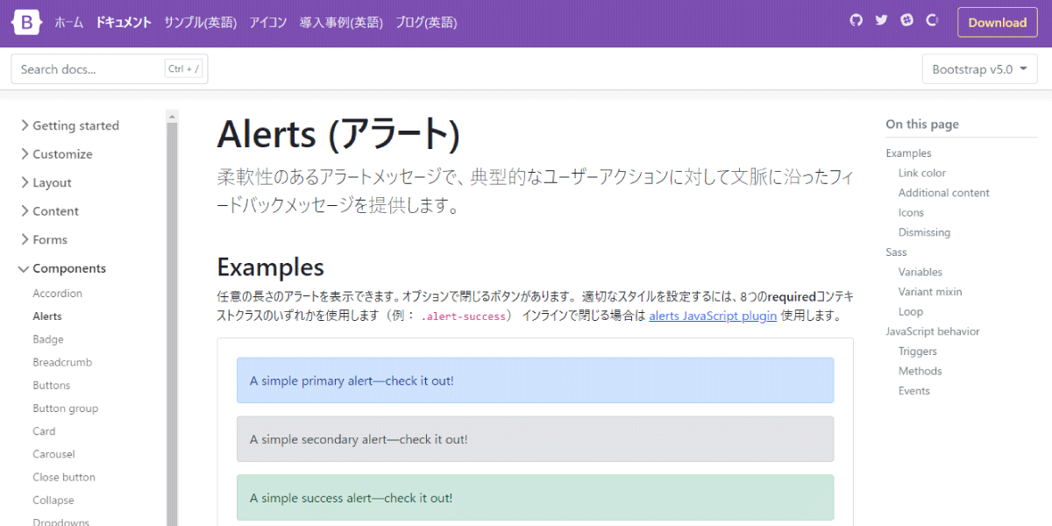Open Button group in sidebar
This screenshot has height=526, width=1052.
click(x=66, y=409)
